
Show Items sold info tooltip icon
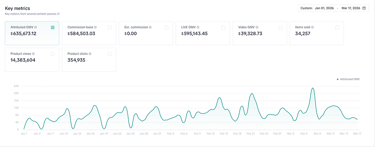click(x=312, y=27)
